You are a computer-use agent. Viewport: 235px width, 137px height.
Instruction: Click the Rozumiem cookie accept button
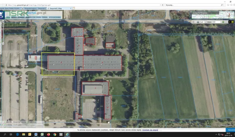231,130
